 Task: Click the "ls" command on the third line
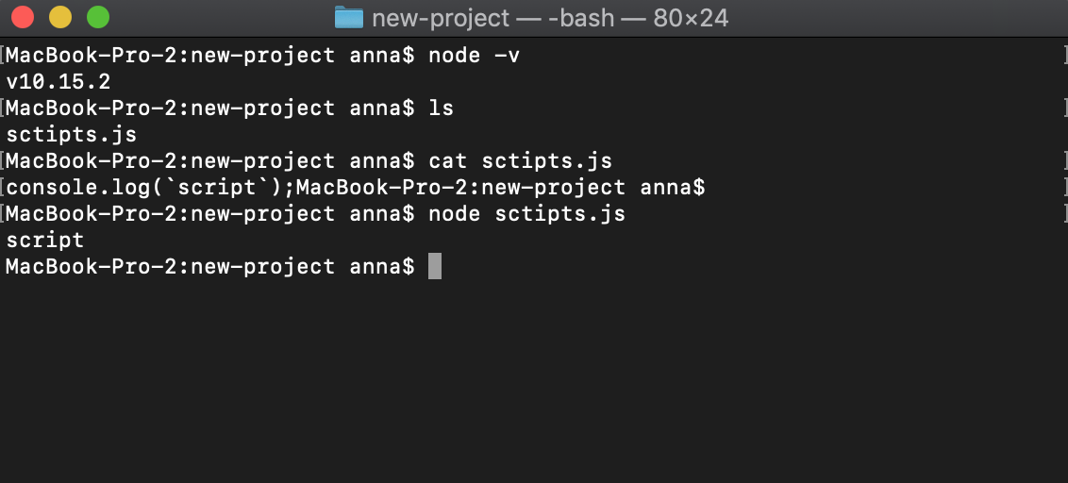click(x=441, y=108)
